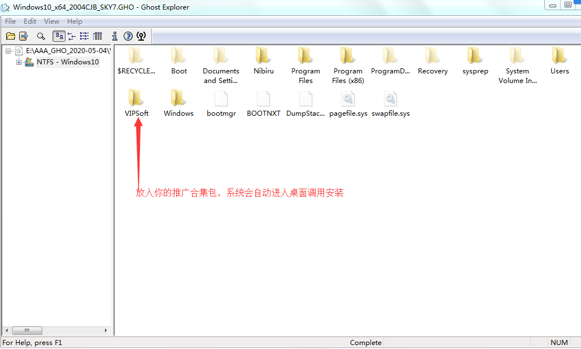
Task: Select the bootmgr file
Action: 221,104
